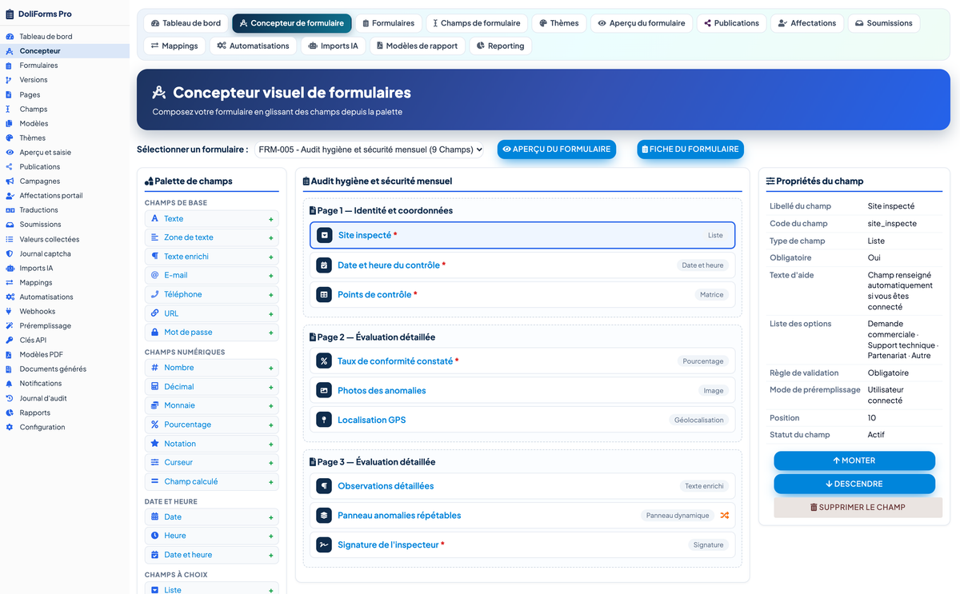Click the image icon for Photos des anomalies
The image size is (960, 594).
tap(324, 390)
